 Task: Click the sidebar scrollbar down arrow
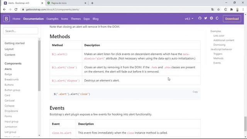(39, 136)
